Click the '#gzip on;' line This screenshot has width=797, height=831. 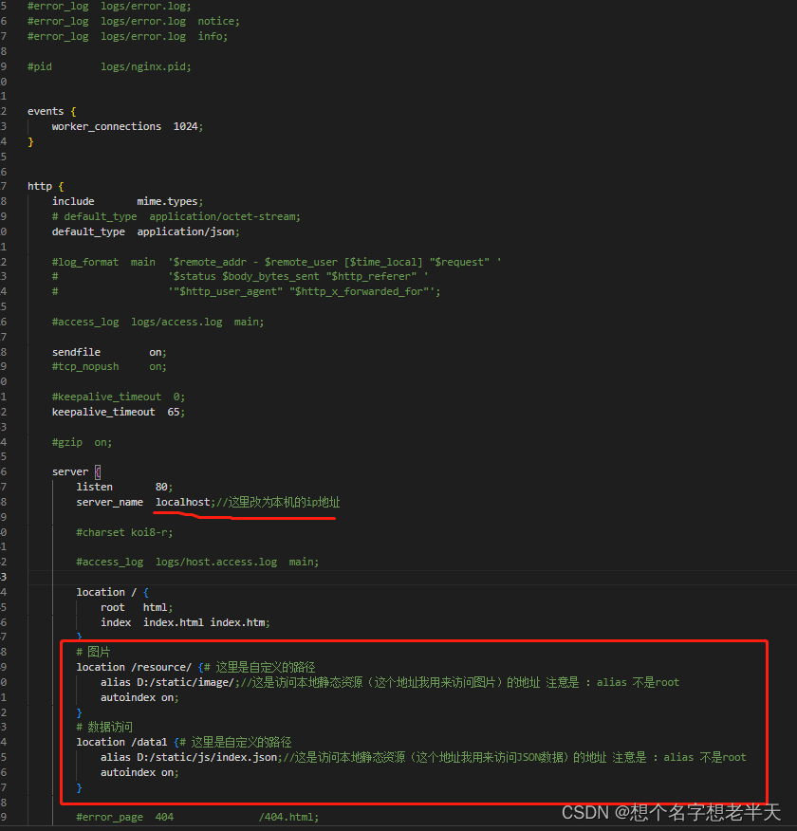click(x=82, y=442)
